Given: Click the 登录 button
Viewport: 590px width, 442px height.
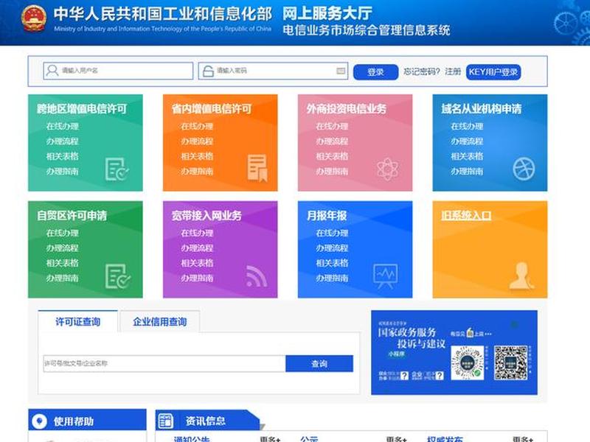Looking at the screenshot, I should pos(375,71).
